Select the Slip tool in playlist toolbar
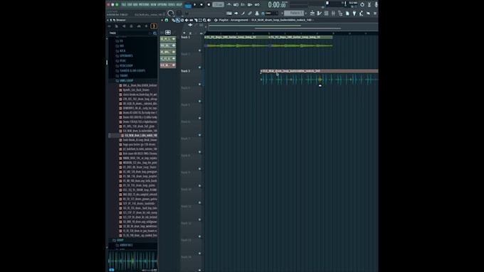The width and height of the screenshot is (484, 272). pos(191,20)
